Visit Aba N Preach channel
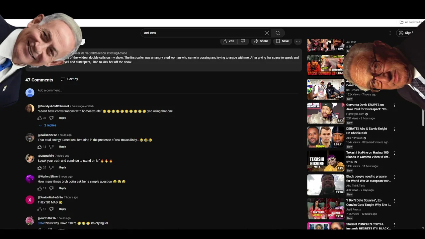The image size is (425, 239). (x=355, y=138)
